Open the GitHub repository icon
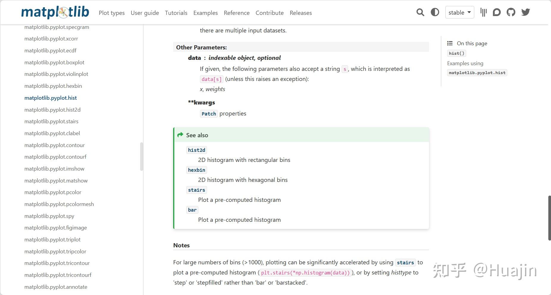This screenshot has height=295, width=551. [x=511, y=13]
